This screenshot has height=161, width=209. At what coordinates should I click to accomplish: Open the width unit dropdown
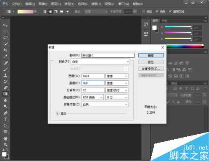click(x=117, y=76)
